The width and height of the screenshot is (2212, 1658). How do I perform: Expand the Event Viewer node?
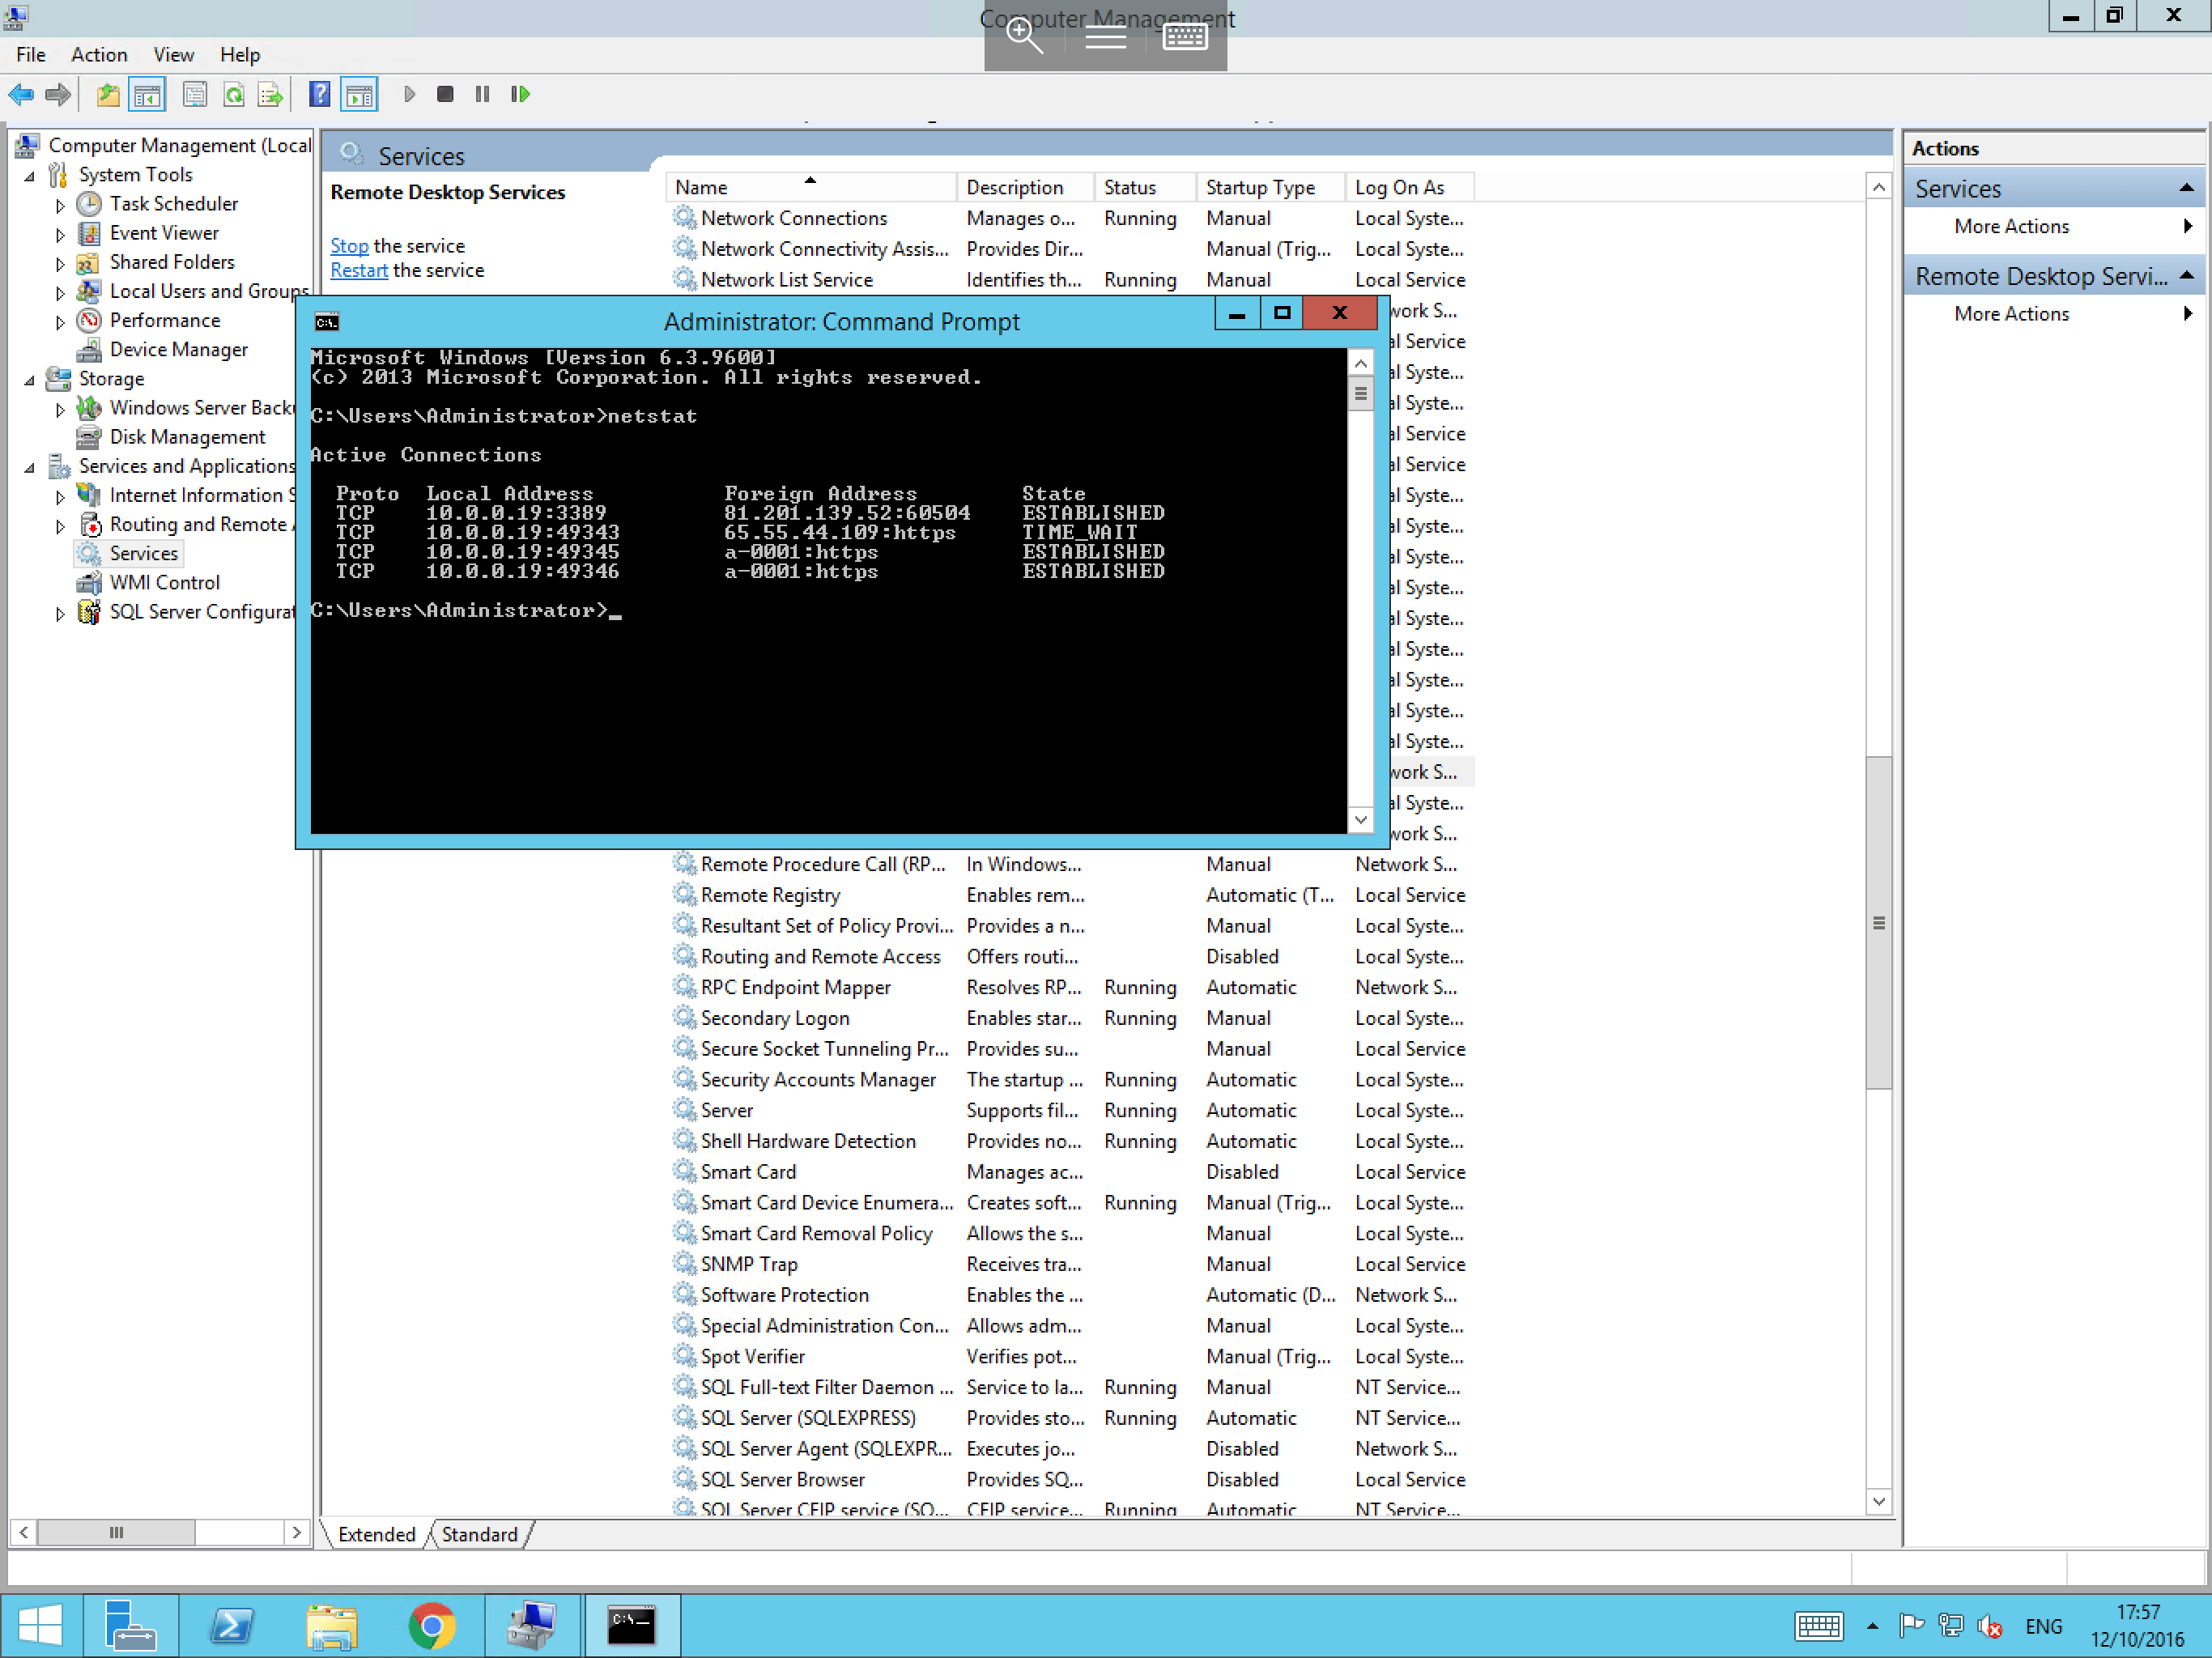(x=60, y=232)
